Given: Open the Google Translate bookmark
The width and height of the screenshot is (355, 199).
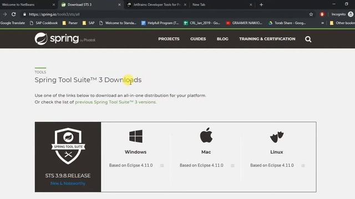Looking at the screenshot, I should (x=12, y=23).
